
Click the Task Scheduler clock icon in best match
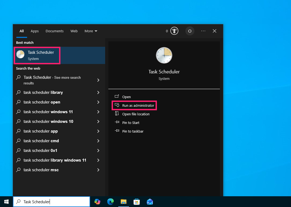20,54
